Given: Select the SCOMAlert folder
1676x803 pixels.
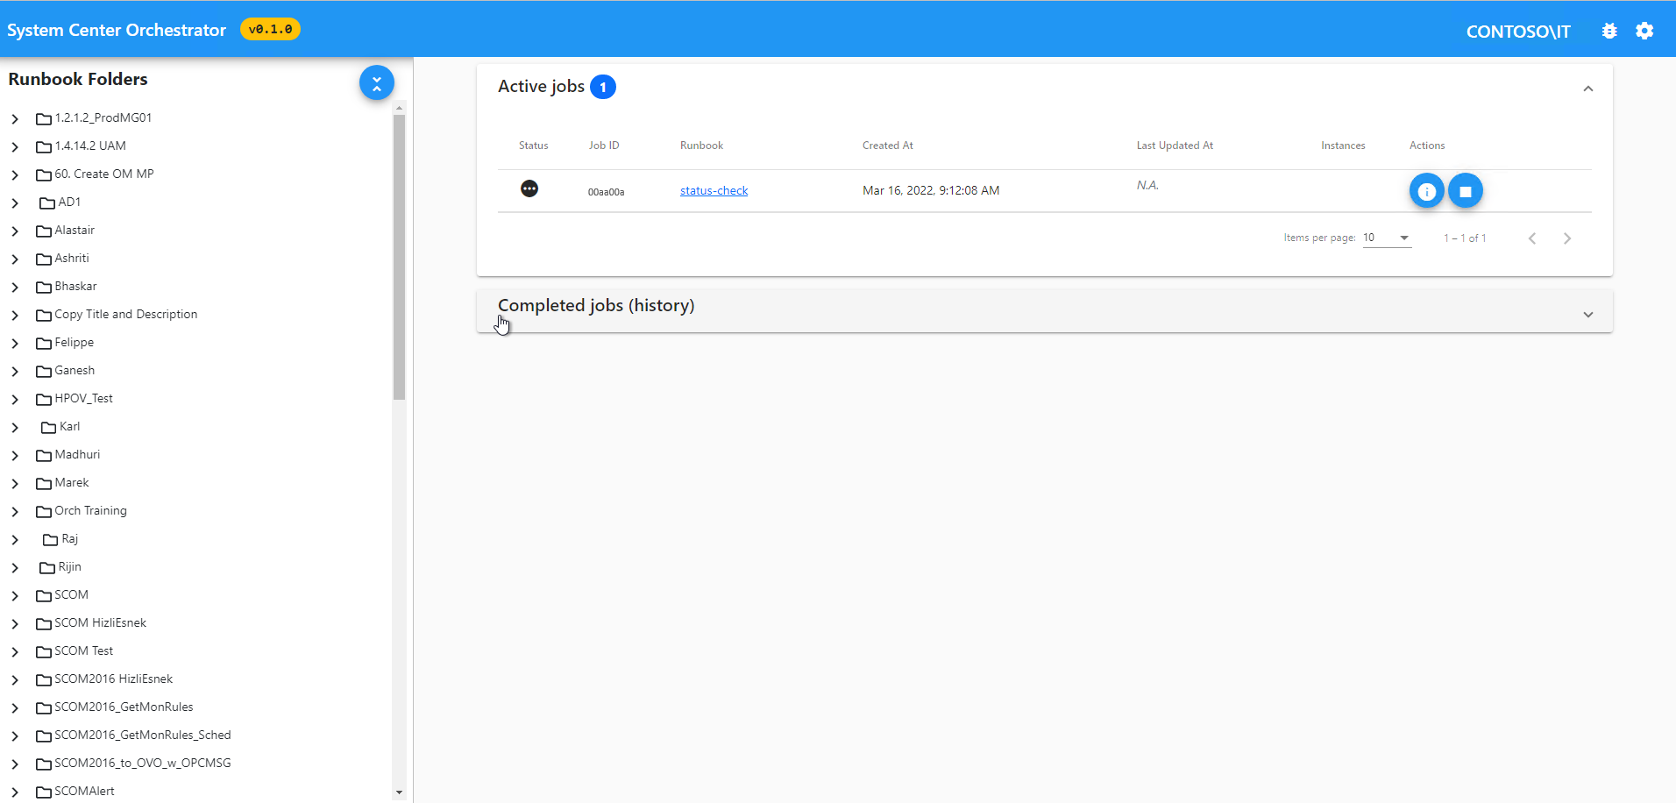Looking at the screenshot, I should (84, 791).
